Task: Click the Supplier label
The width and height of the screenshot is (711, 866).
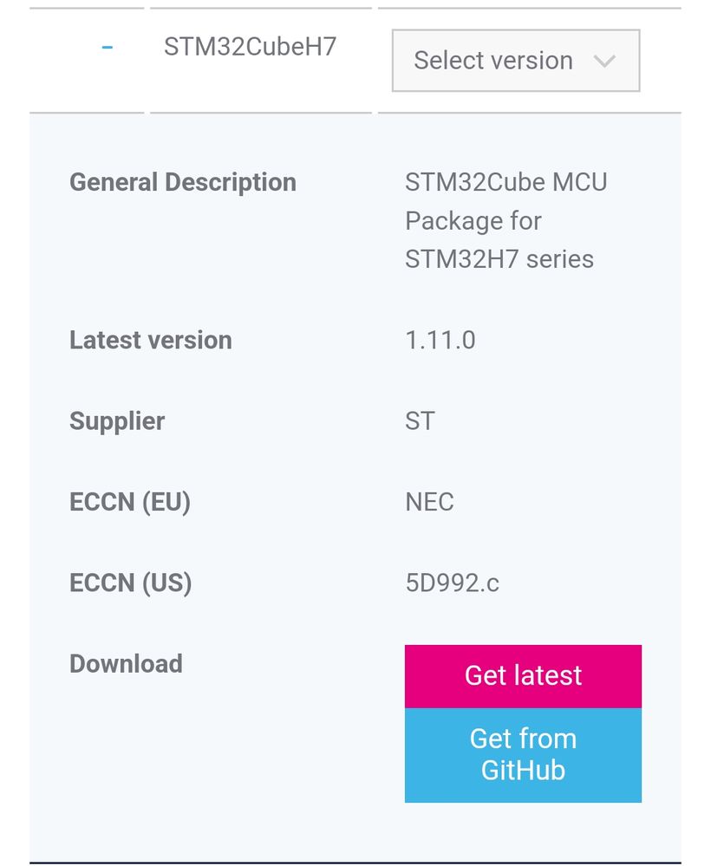Action: point(117,421)
